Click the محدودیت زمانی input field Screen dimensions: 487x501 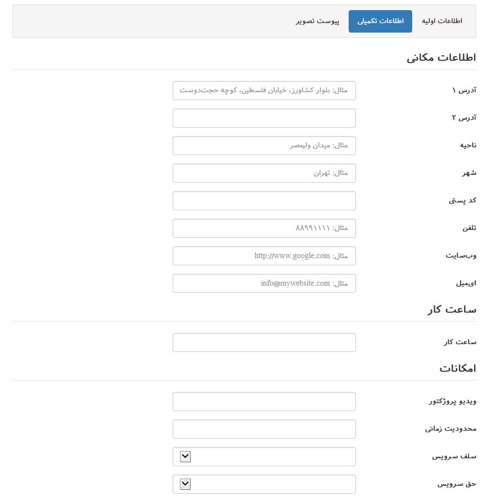[264, 429]
